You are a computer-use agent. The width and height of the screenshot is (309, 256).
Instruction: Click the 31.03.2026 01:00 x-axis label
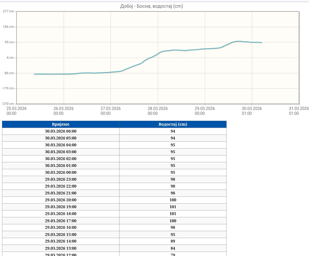299,111
